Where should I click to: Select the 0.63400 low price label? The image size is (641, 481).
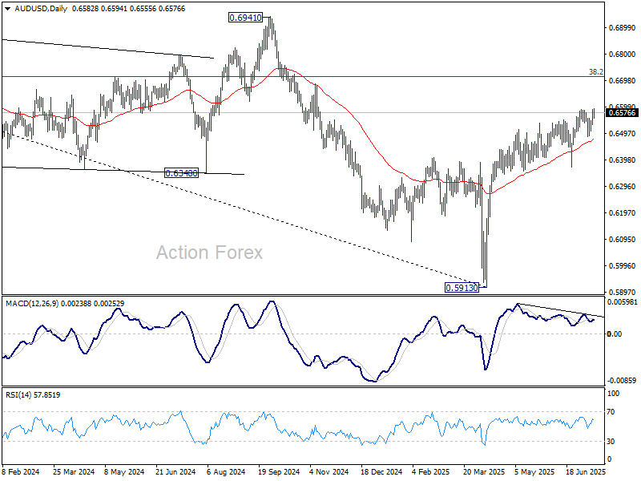click(x=182, y=172)
